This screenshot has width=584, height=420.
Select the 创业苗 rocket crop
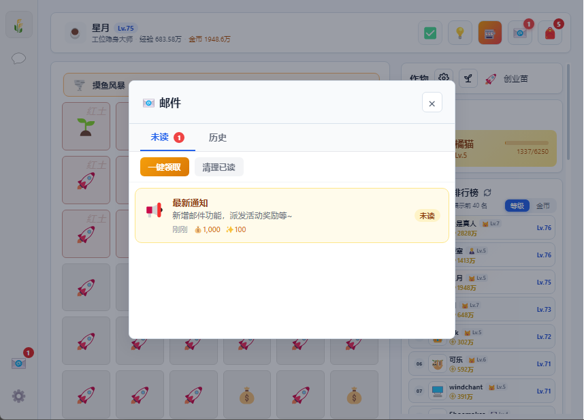pyautogui.click(x=506, y=78)
